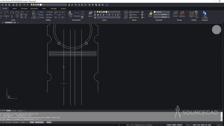This screenshot has width=224, height=126.
Task: Open the Home ribbon tab
Action: pos(5,8)
